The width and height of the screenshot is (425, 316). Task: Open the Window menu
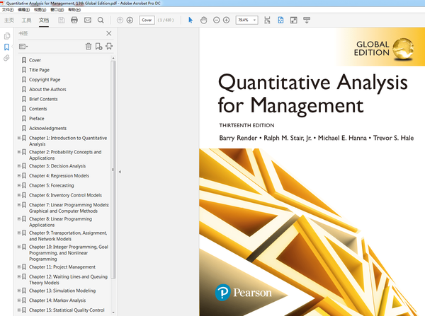point(57,10)
